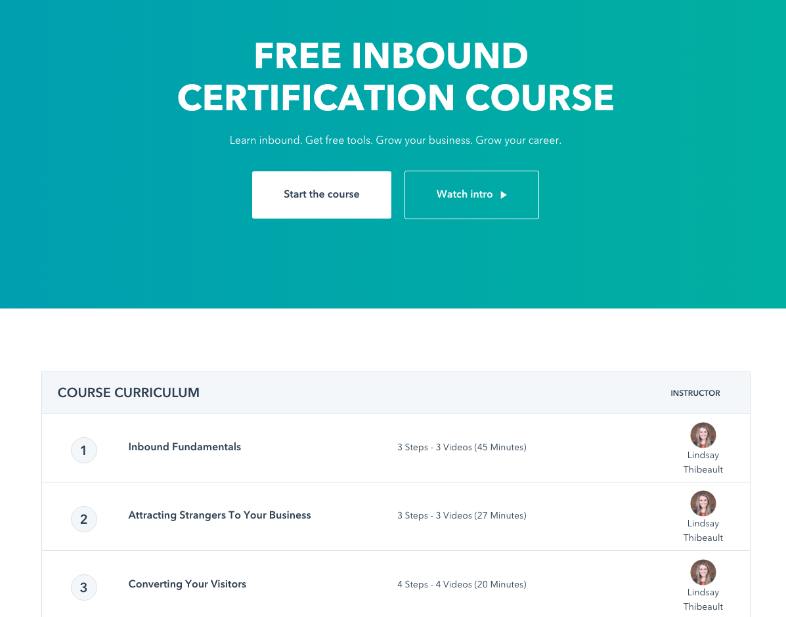Click instructor avatar in Converting Your Visitors row

click(x=703, y=572)
